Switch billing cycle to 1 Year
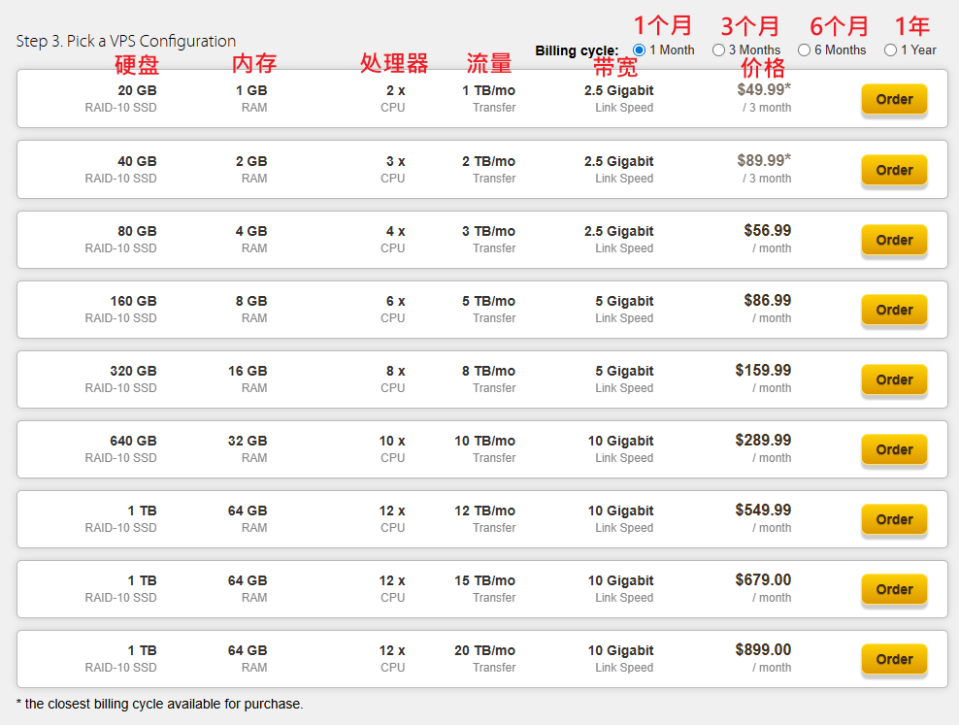 pyautogui.click(x=890, y=49)
